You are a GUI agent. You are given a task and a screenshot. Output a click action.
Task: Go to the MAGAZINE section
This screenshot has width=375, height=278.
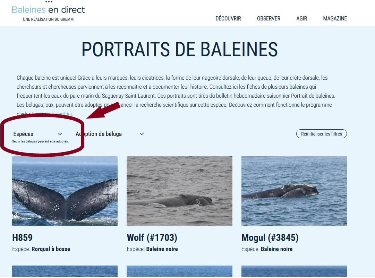[x=335, y=18]
